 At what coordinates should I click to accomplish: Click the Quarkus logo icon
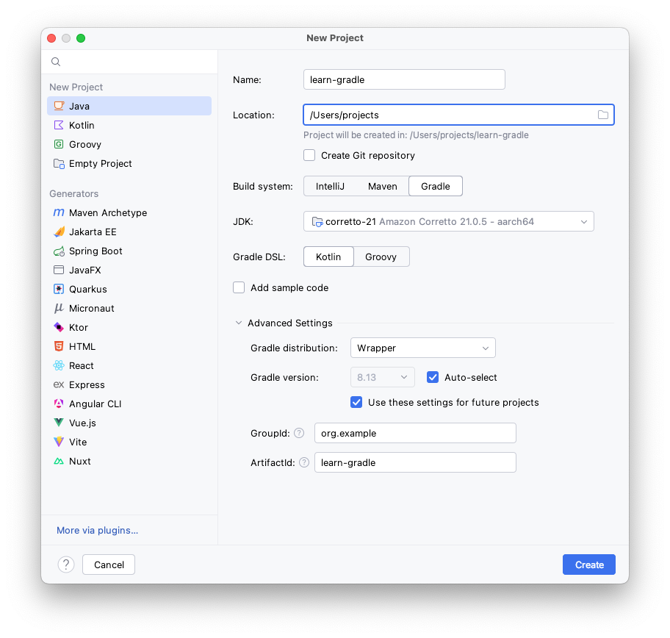click(x=59, y=289)
